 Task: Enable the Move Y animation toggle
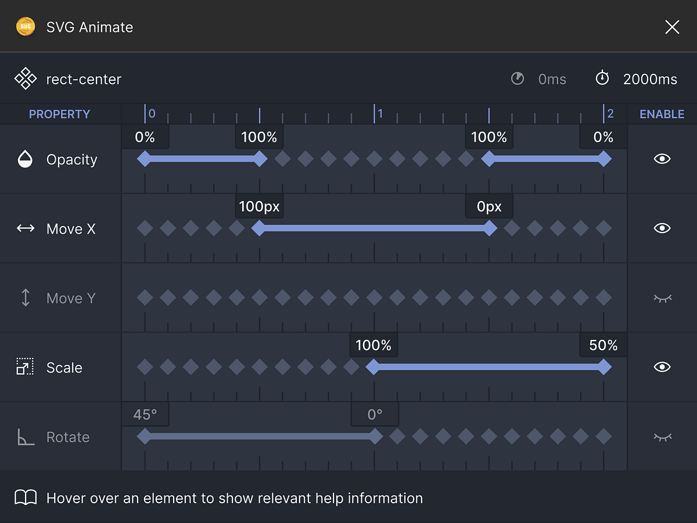(662, 298)
